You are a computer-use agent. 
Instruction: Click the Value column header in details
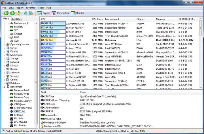(117, 92)
